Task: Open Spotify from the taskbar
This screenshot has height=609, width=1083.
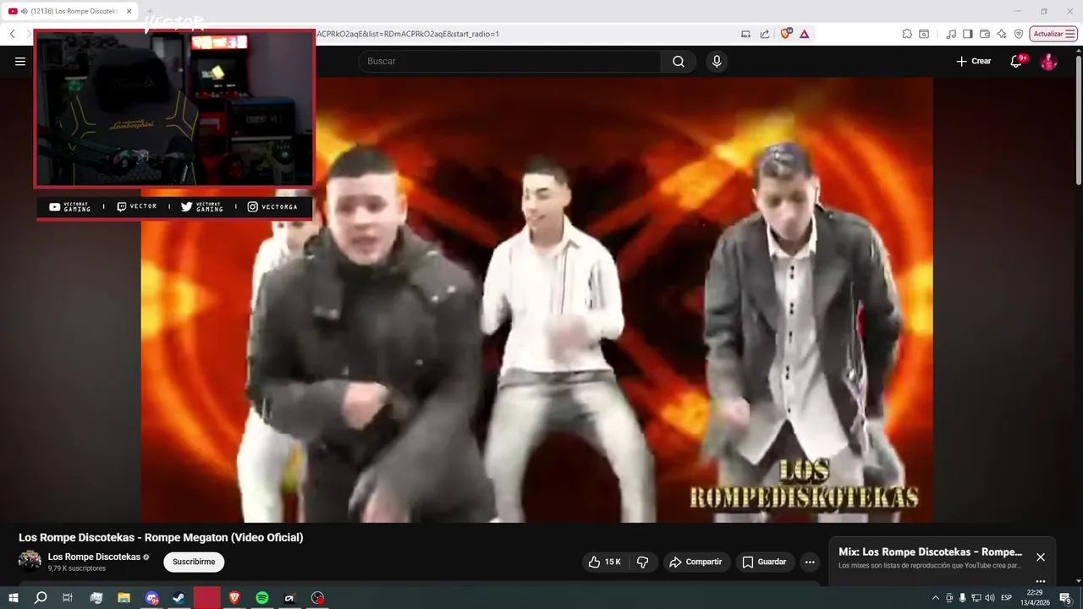Action: tap(262, 598)
